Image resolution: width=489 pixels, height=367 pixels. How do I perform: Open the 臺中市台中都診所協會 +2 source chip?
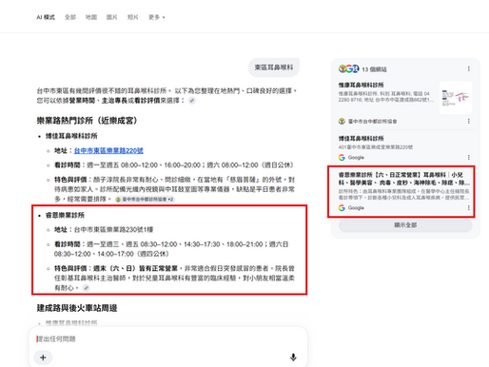(145, 200)
